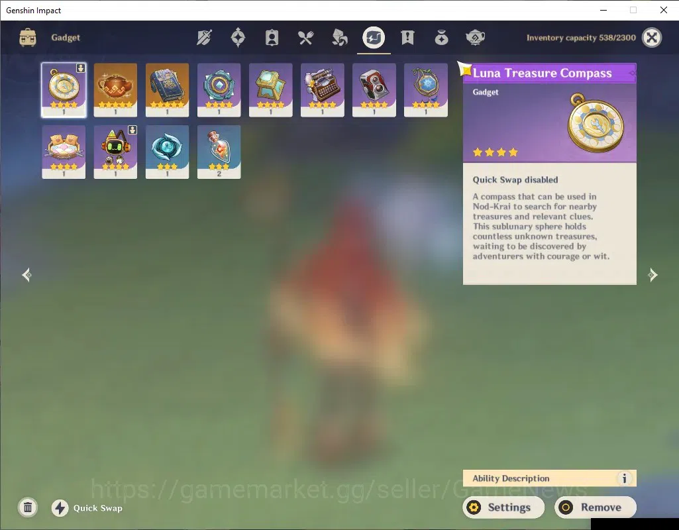Click the trash delete icon

point(28,507)
